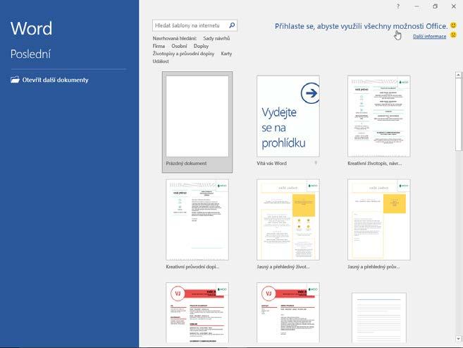The height and width of the screenshot is (348, 463).
Task: Click the Poslední heading in sidebar
Action: [30, 54]
